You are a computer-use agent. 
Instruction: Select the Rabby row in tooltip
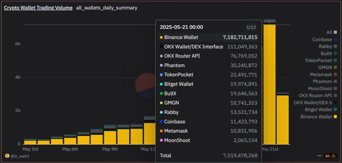(x=209, y=112)
